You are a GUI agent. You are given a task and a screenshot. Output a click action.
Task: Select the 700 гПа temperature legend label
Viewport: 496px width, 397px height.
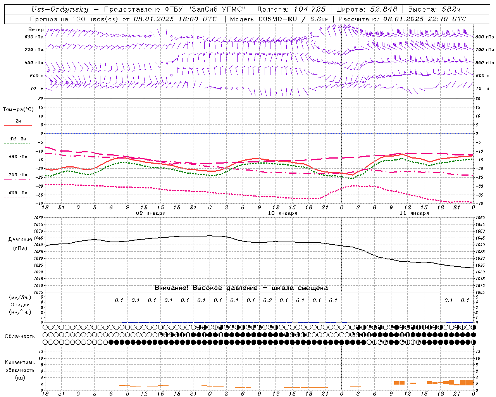coord(18,175)
